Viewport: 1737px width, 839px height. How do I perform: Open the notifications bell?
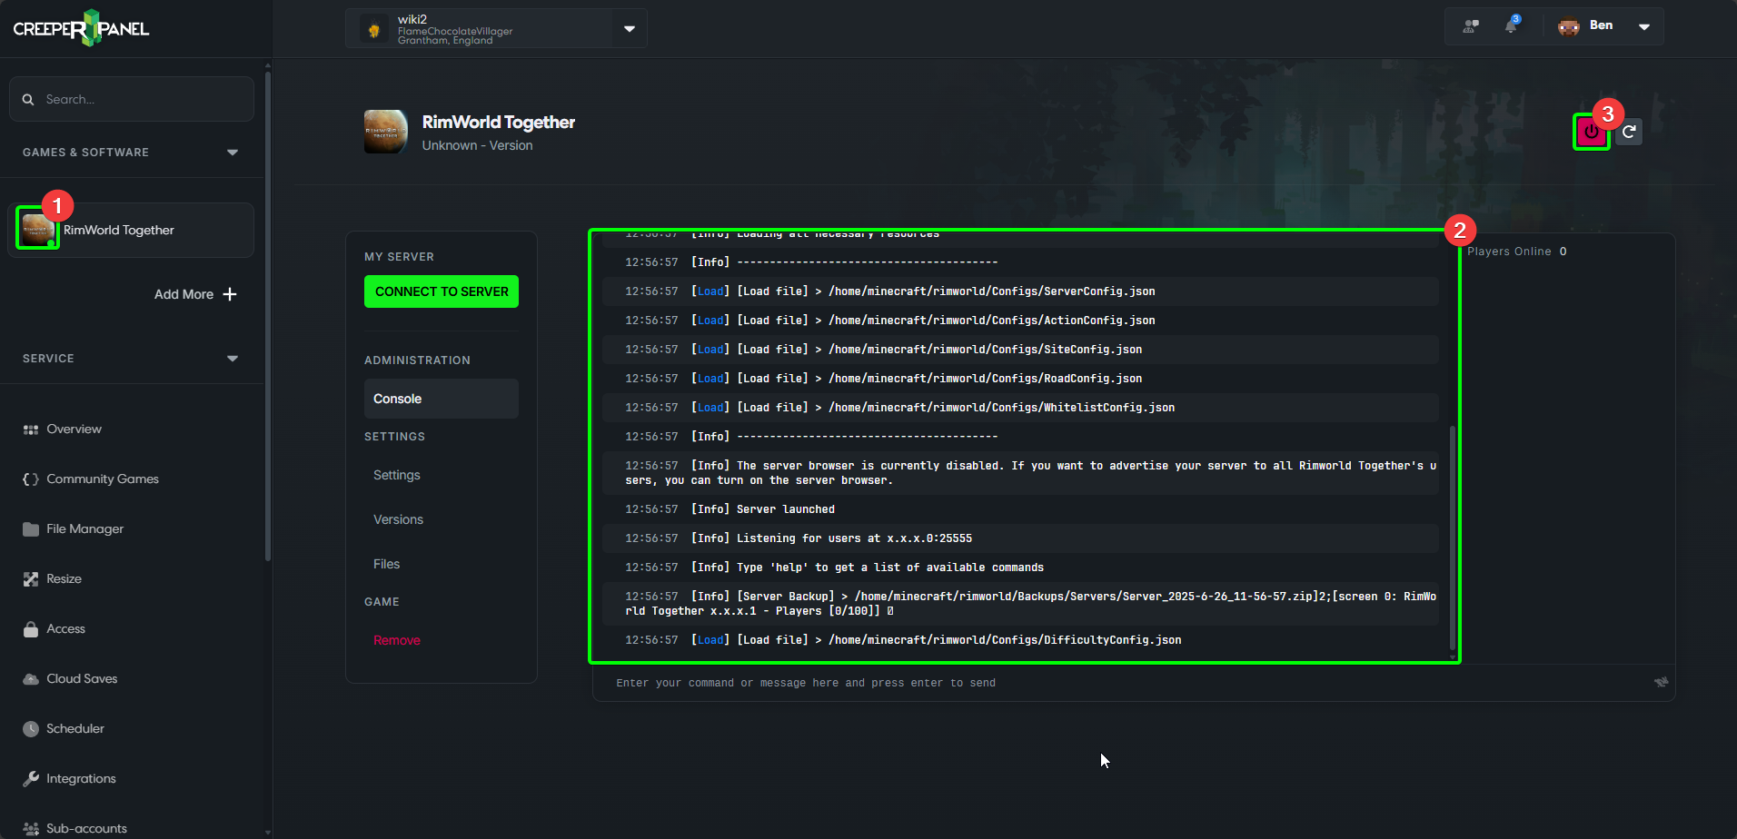1511,25
